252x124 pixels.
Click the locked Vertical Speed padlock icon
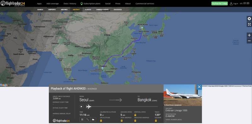click(x=135, y=115)
